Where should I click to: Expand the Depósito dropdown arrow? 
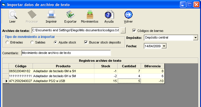point(195,38)
